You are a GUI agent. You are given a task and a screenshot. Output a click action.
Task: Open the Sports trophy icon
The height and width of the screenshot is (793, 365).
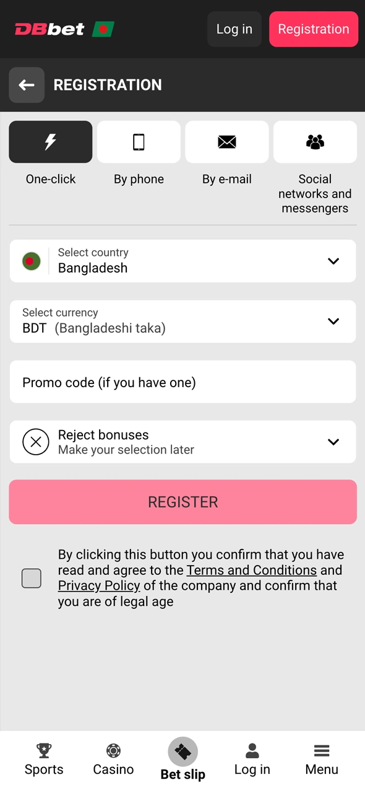click(43, 750)
